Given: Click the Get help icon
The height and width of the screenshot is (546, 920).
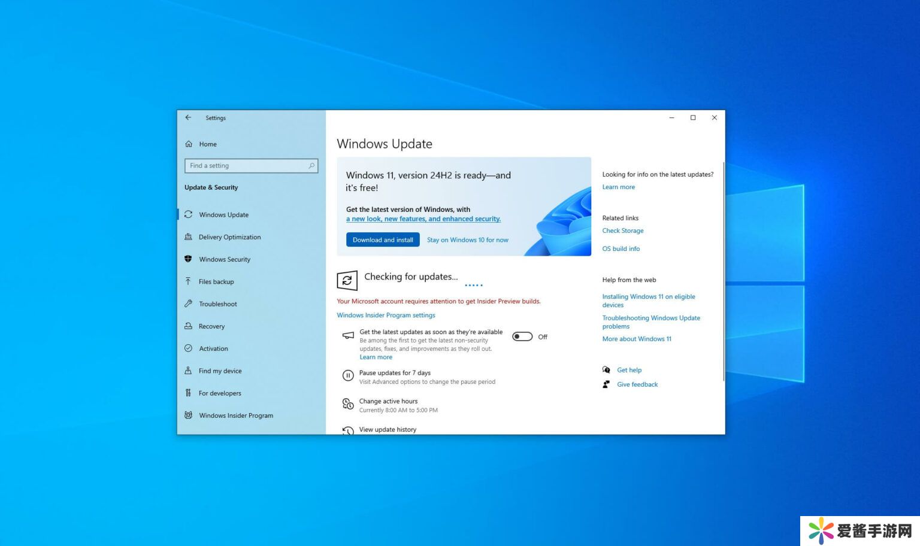Looking at the screenshot, I should pyautogui.click(x=606, y=370).
